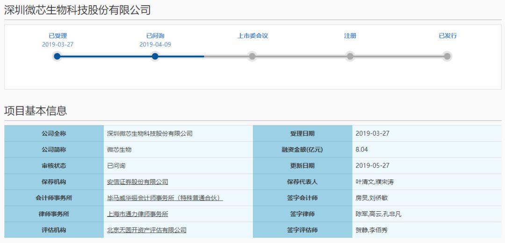Click the sponsor representatives 叶清文,濮宋涛
This screenshot has height=243, width=505.
pos(375,182)
